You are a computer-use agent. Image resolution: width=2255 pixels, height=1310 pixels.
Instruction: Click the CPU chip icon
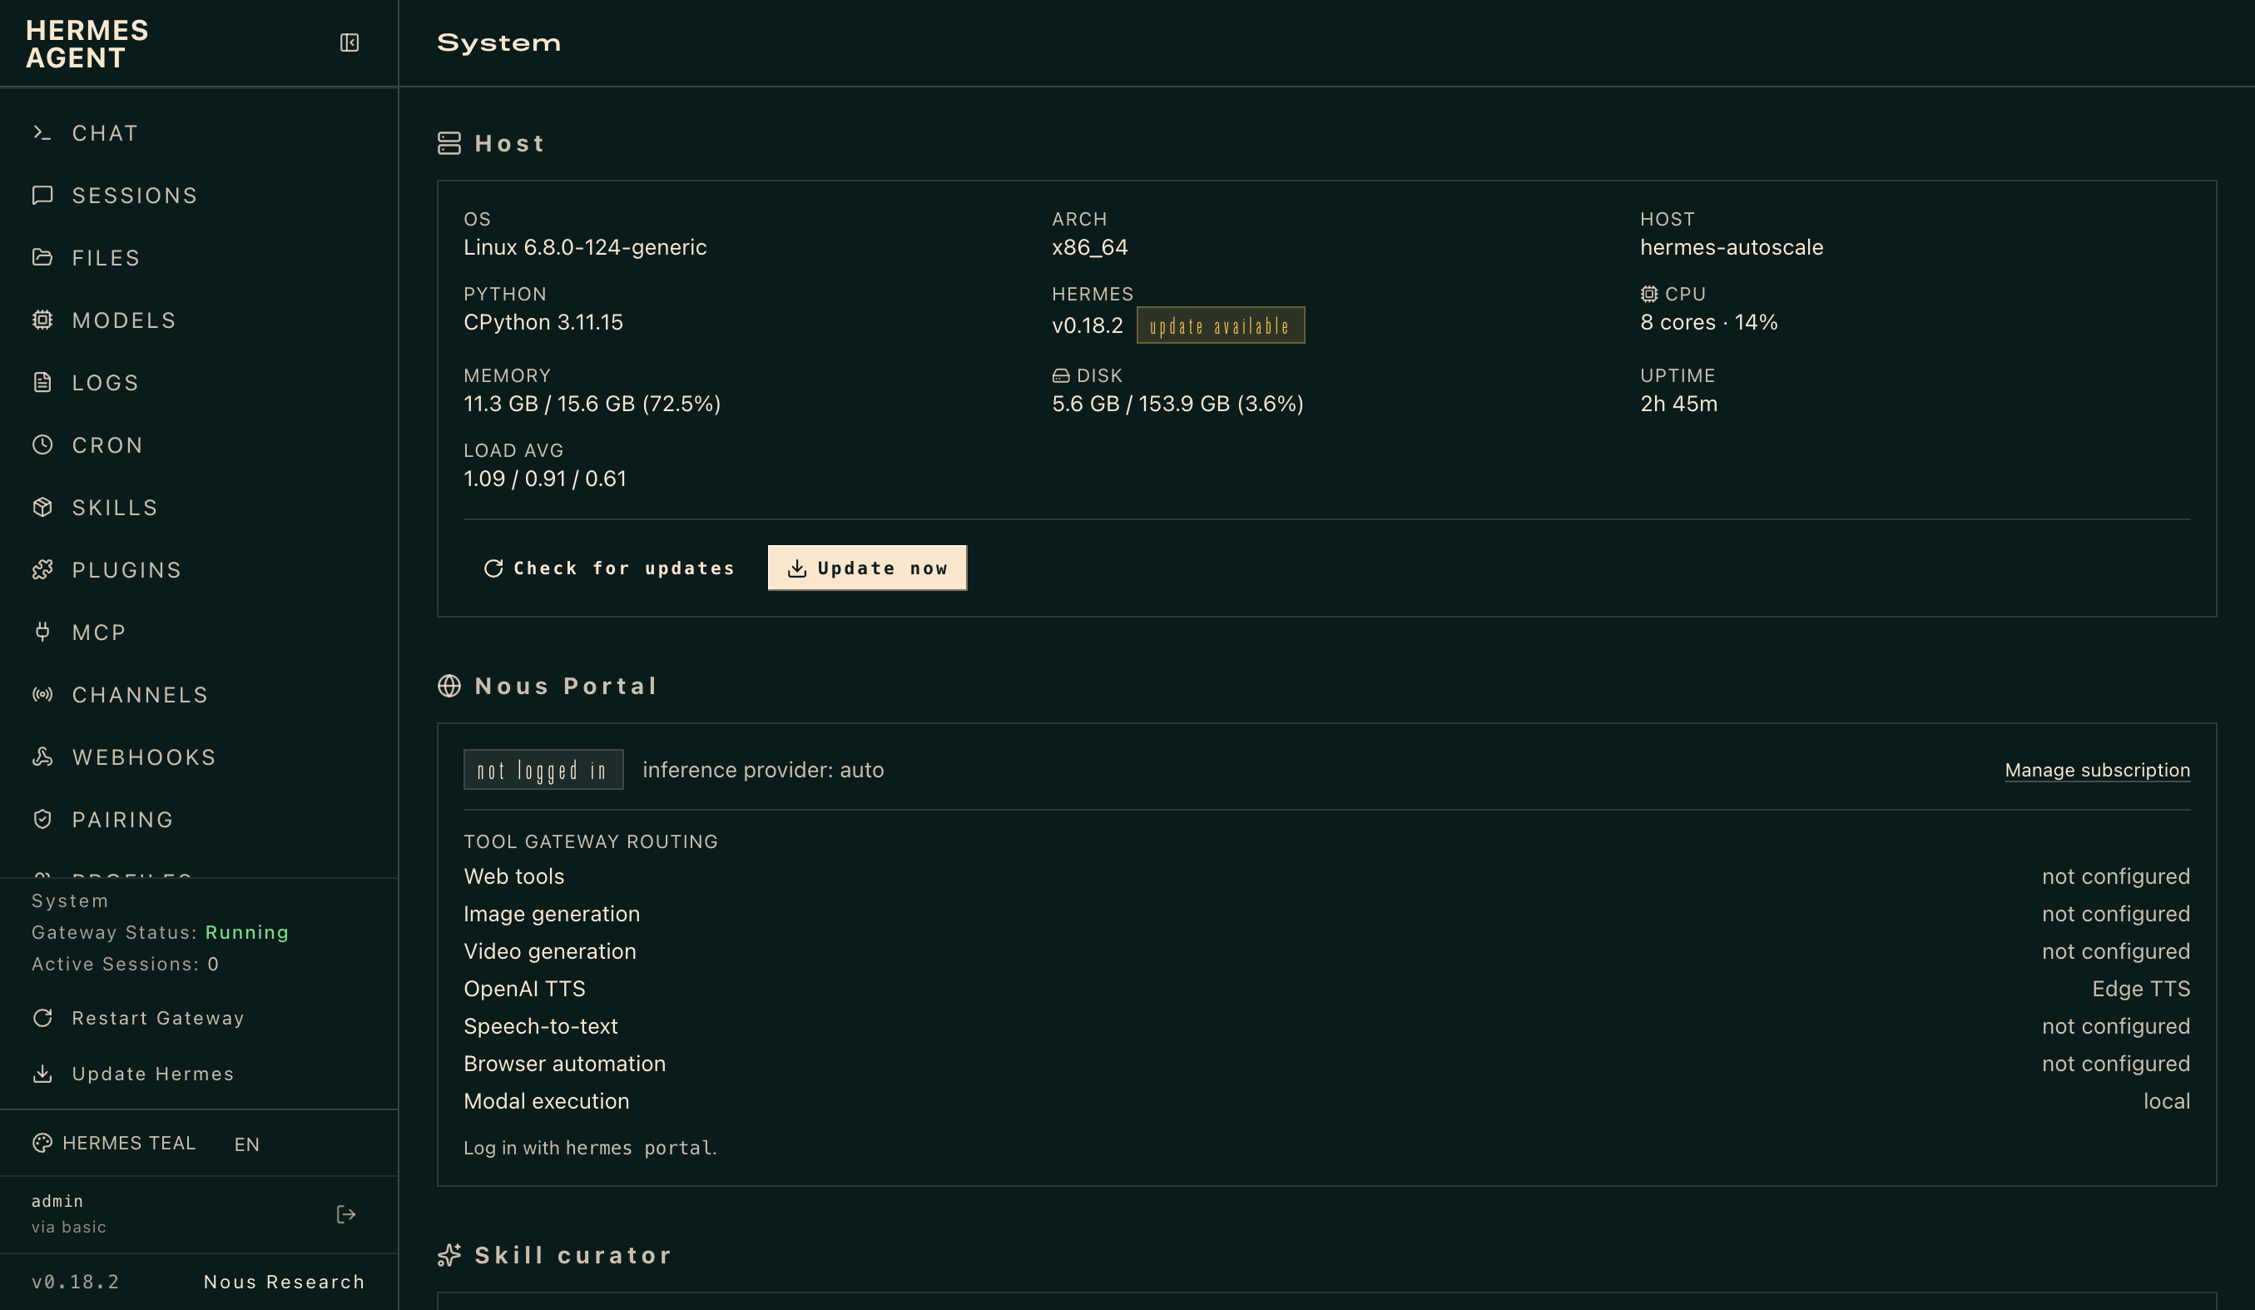click(x=1649, y=295)
